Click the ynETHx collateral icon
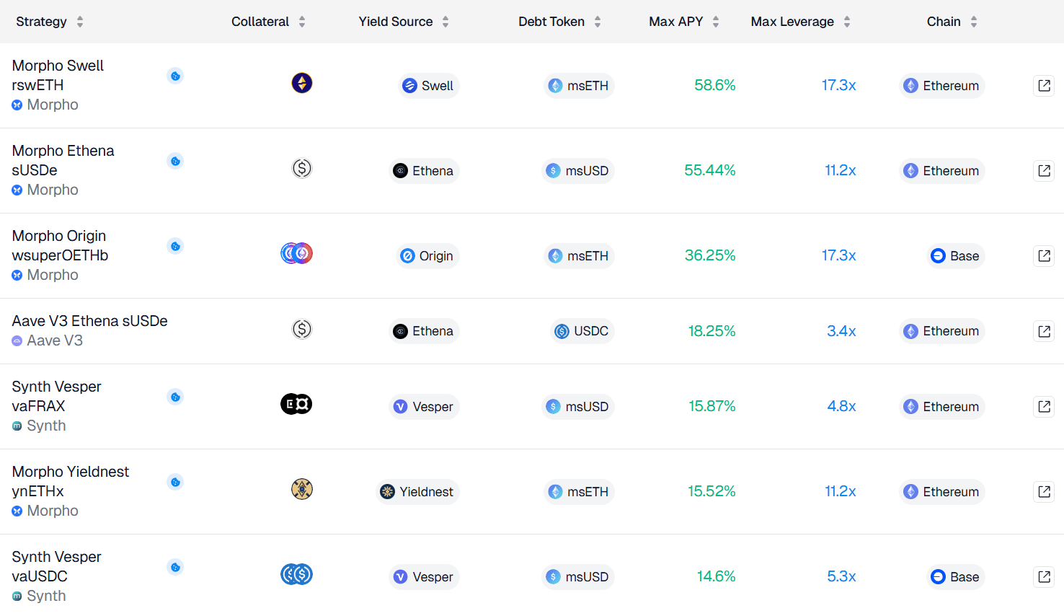The width and height of the screenshot is (1064, 616). 302,489
